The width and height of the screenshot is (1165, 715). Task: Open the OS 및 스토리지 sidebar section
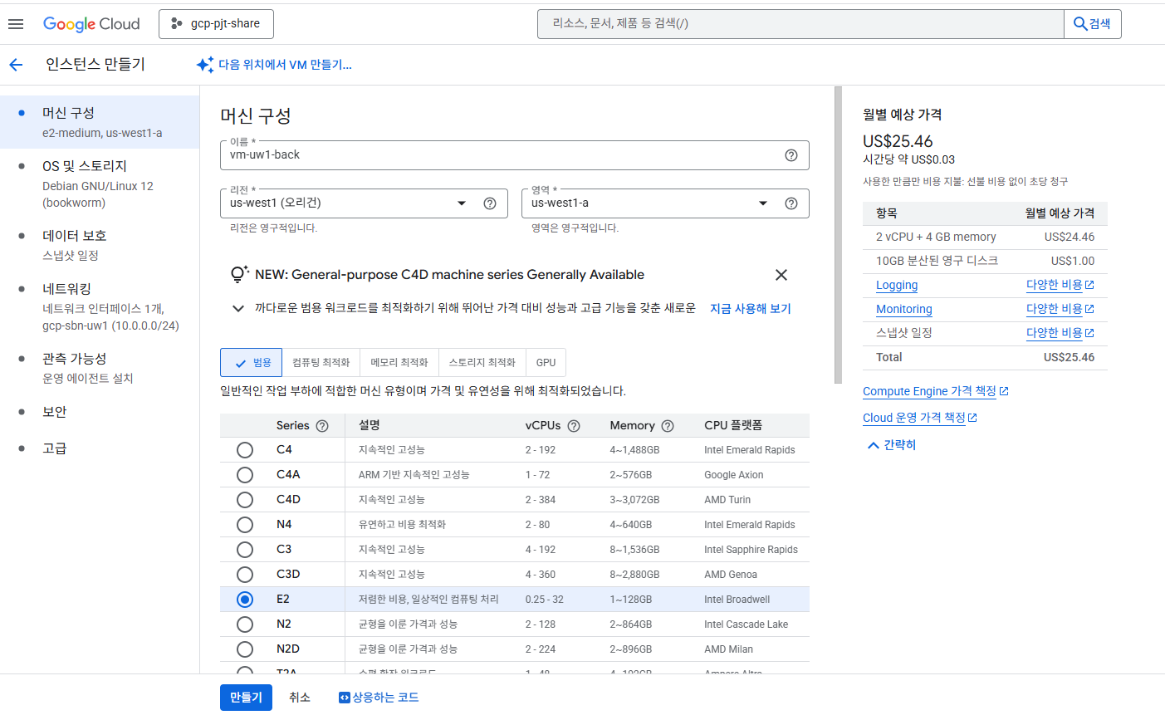click(100, 184)
